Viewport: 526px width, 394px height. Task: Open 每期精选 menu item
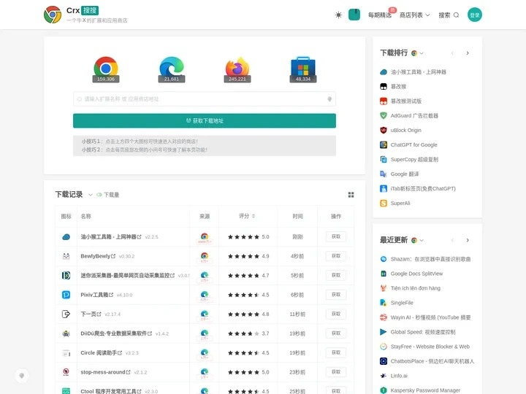[x=380, y=15]
